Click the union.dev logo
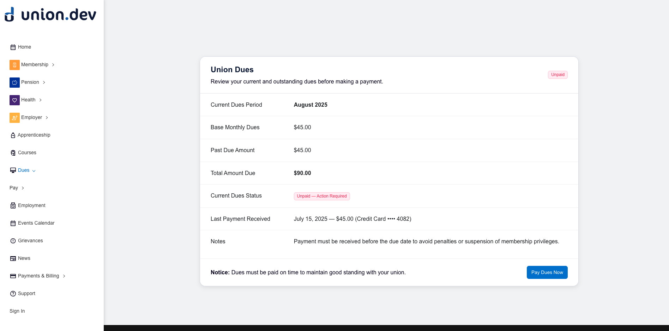Image resolution: width=669 pixels, height=331 pixels. pos(50,15)
